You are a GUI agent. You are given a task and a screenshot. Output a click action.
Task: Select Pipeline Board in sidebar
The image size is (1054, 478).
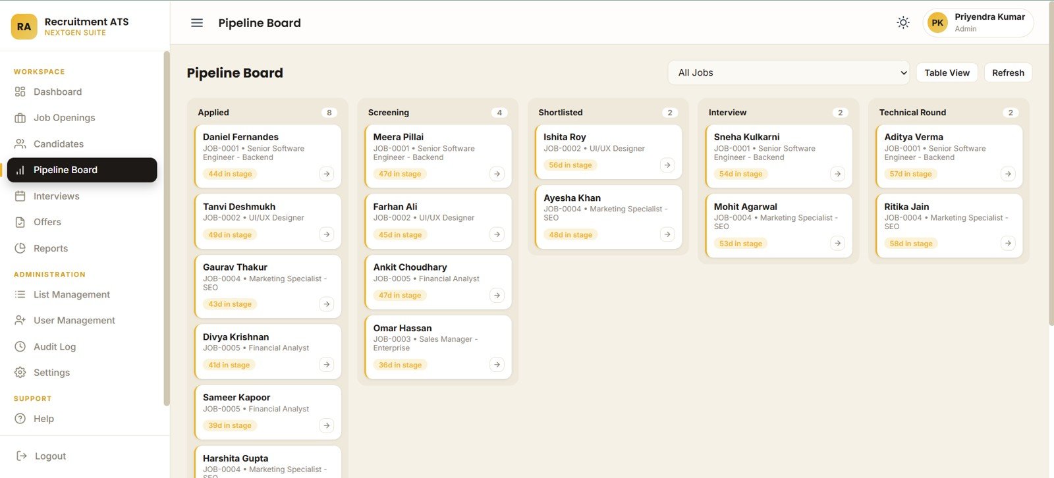[x=82, y=170]
